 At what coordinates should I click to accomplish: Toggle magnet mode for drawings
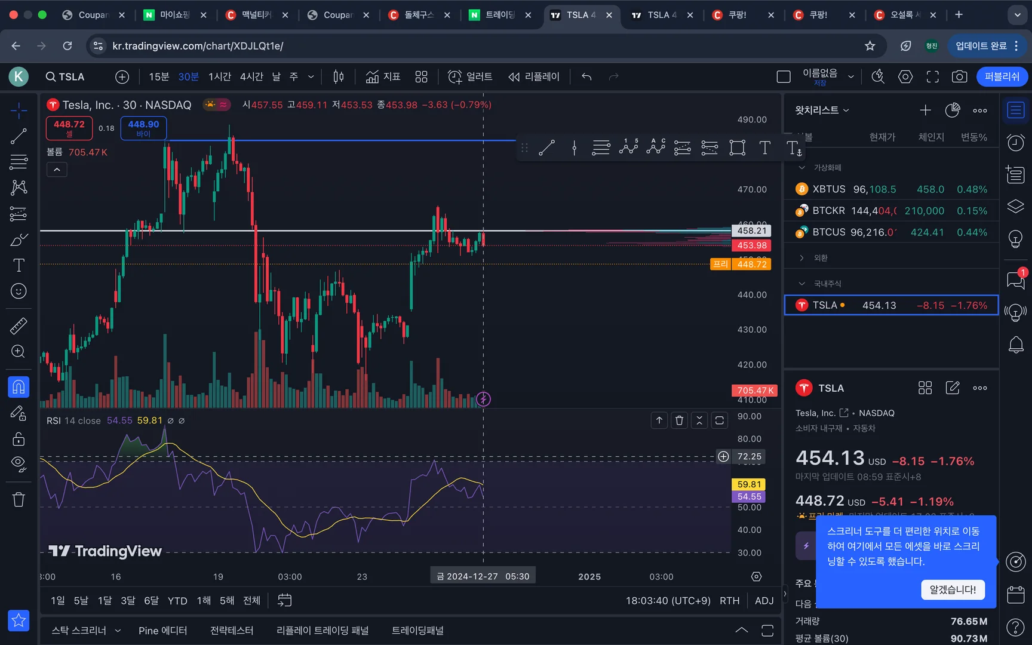point(19,387)
